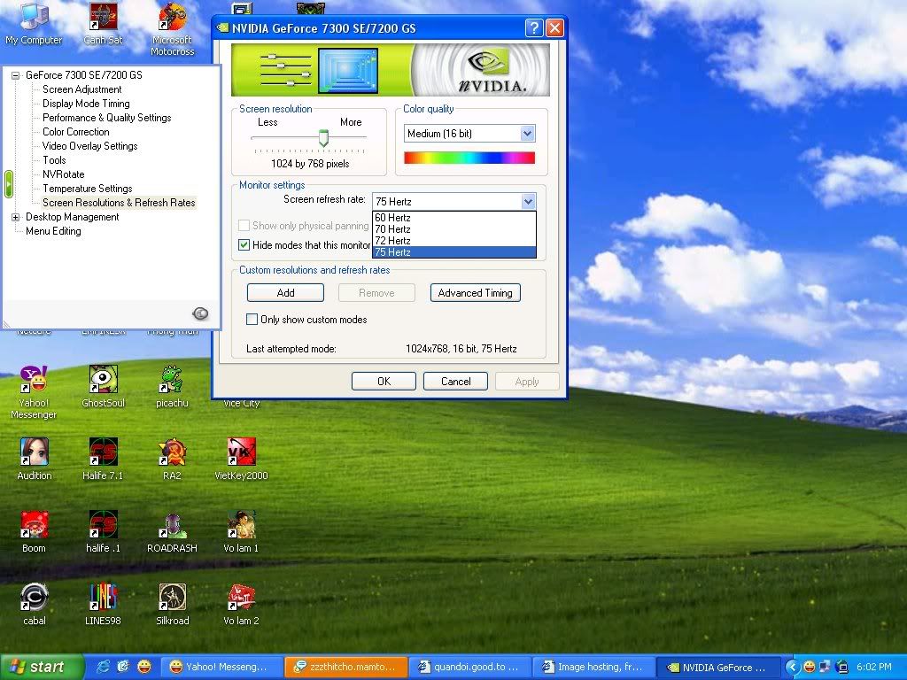
Task: Expand hidden system tray icons arrow
Action: pyautogui.click(x=792, y=668)
